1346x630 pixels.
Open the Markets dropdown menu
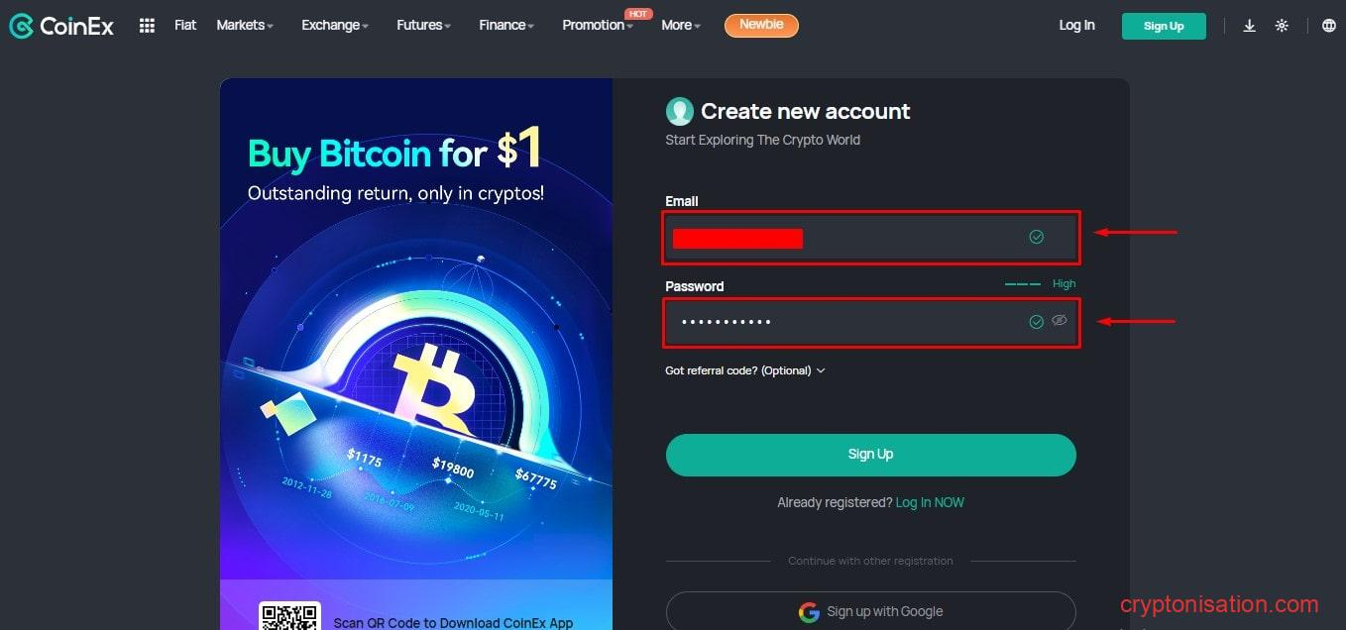pos(245,26)
